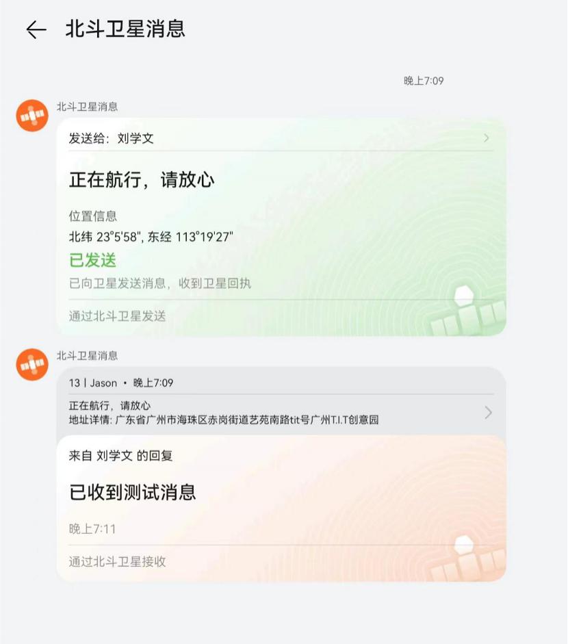
Task: Tap the 发送给: 刘学文 recipient row
Action: click(x=281, y=138)
